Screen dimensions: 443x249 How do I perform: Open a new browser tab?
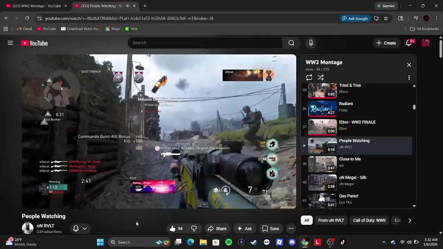point(145,6)
